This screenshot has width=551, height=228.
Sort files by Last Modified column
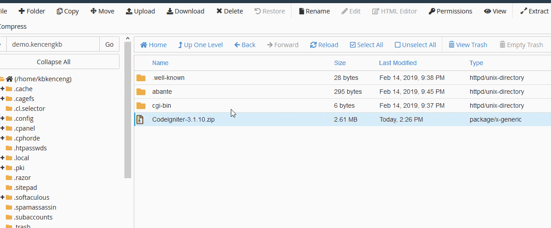tap(398, 63)
